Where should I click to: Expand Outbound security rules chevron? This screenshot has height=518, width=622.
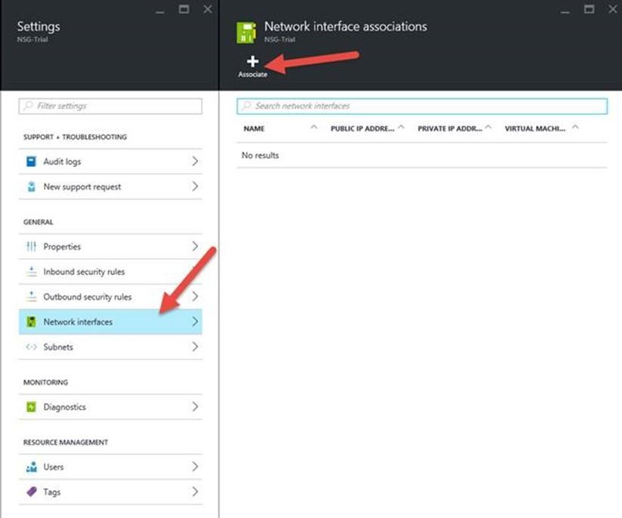(195, 296)
